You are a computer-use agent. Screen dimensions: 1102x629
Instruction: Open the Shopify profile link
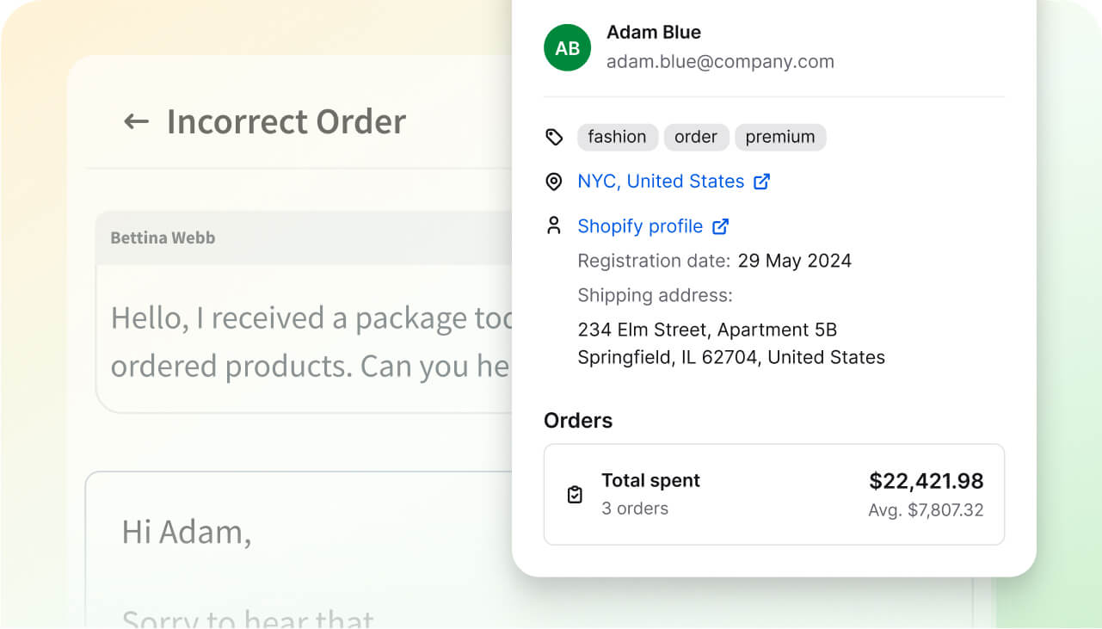coord(640,225)
